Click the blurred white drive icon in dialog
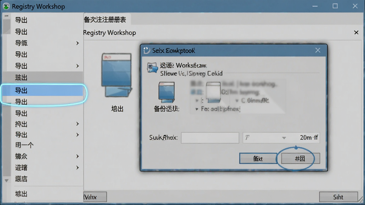This screenshot has width=365, height=205. (x=213, y=92)
